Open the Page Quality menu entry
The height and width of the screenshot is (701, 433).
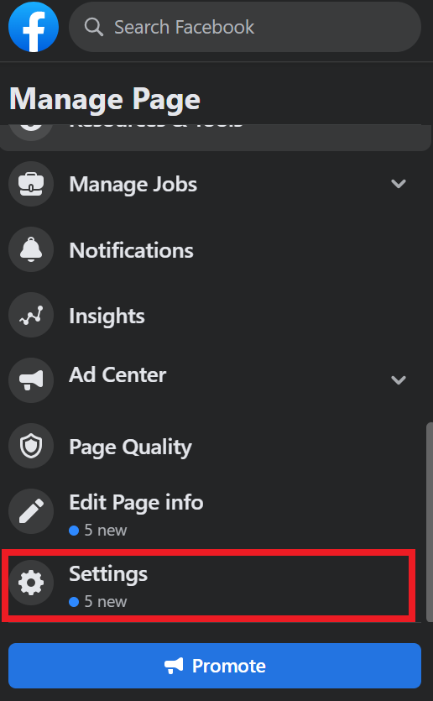pyautogui.click(x=210, y=446)
